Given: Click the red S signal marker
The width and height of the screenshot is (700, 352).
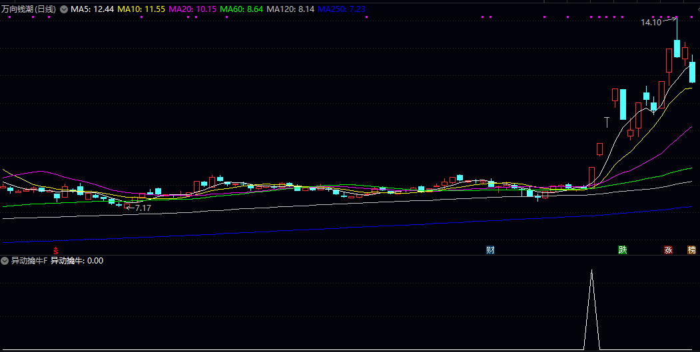Looking at the screenshot, I should point(56,250).
